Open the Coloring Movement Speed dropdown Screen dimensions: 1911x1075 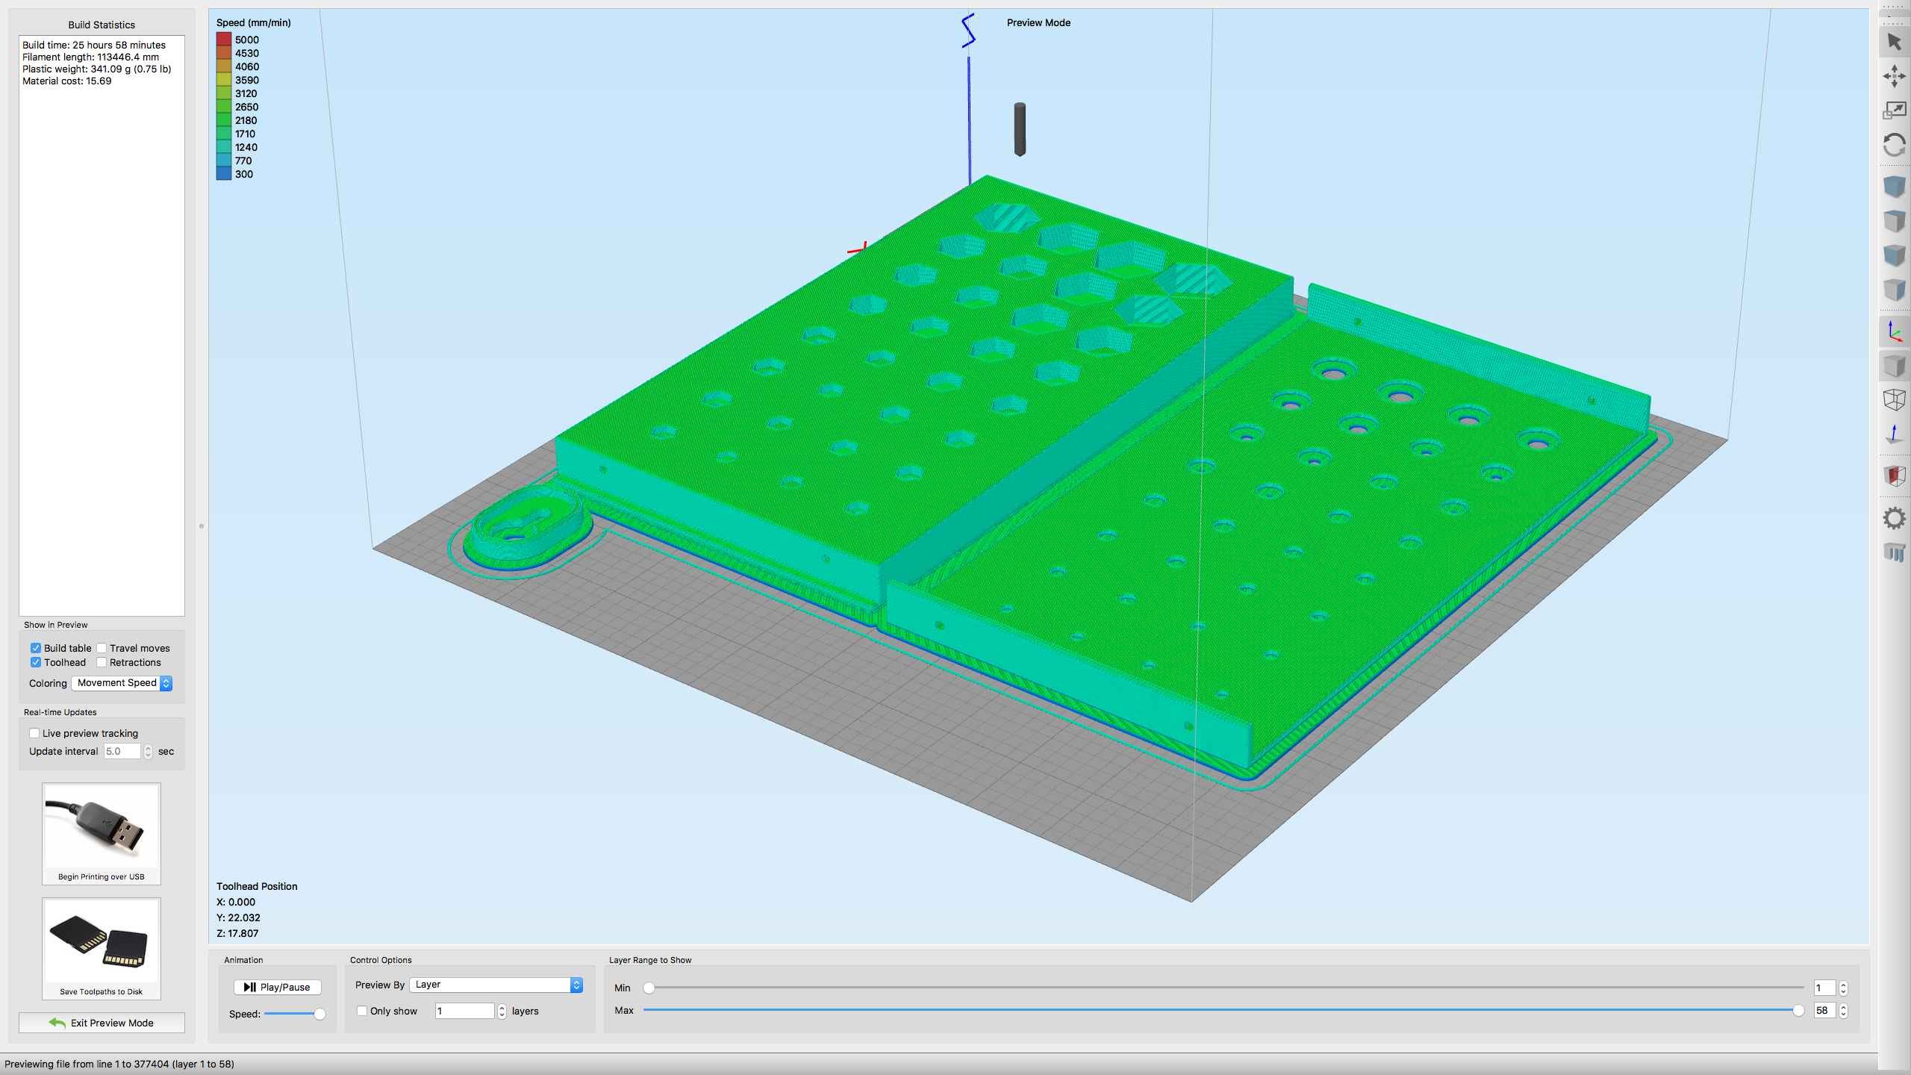(x=166, y=682)
